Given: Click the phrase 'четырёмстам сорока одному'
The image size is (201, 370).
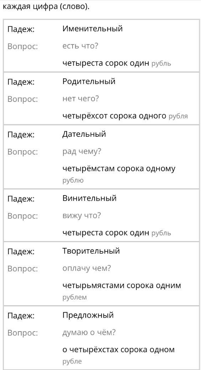Looking at the screenshot, I should 119,169.
